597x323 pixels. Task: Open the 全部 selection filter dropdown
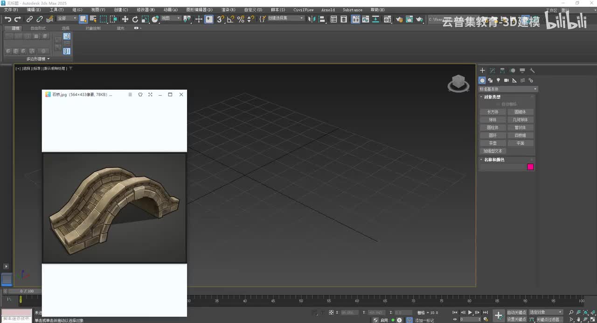[x=67, y=19]
